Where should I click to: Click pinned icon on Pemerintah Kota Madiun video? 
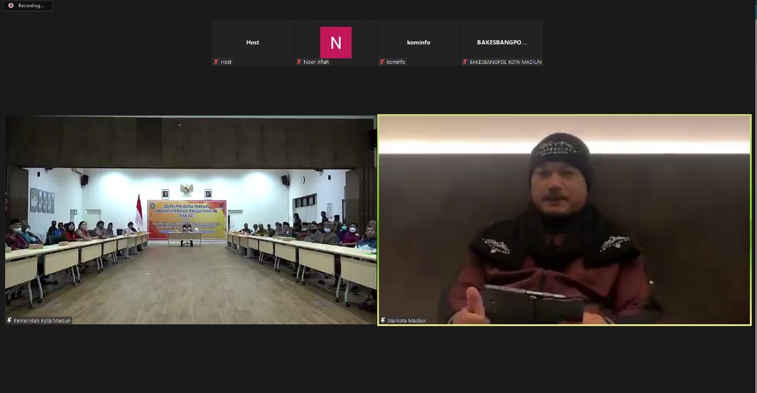pyautogui.click(x=9, y=320)
